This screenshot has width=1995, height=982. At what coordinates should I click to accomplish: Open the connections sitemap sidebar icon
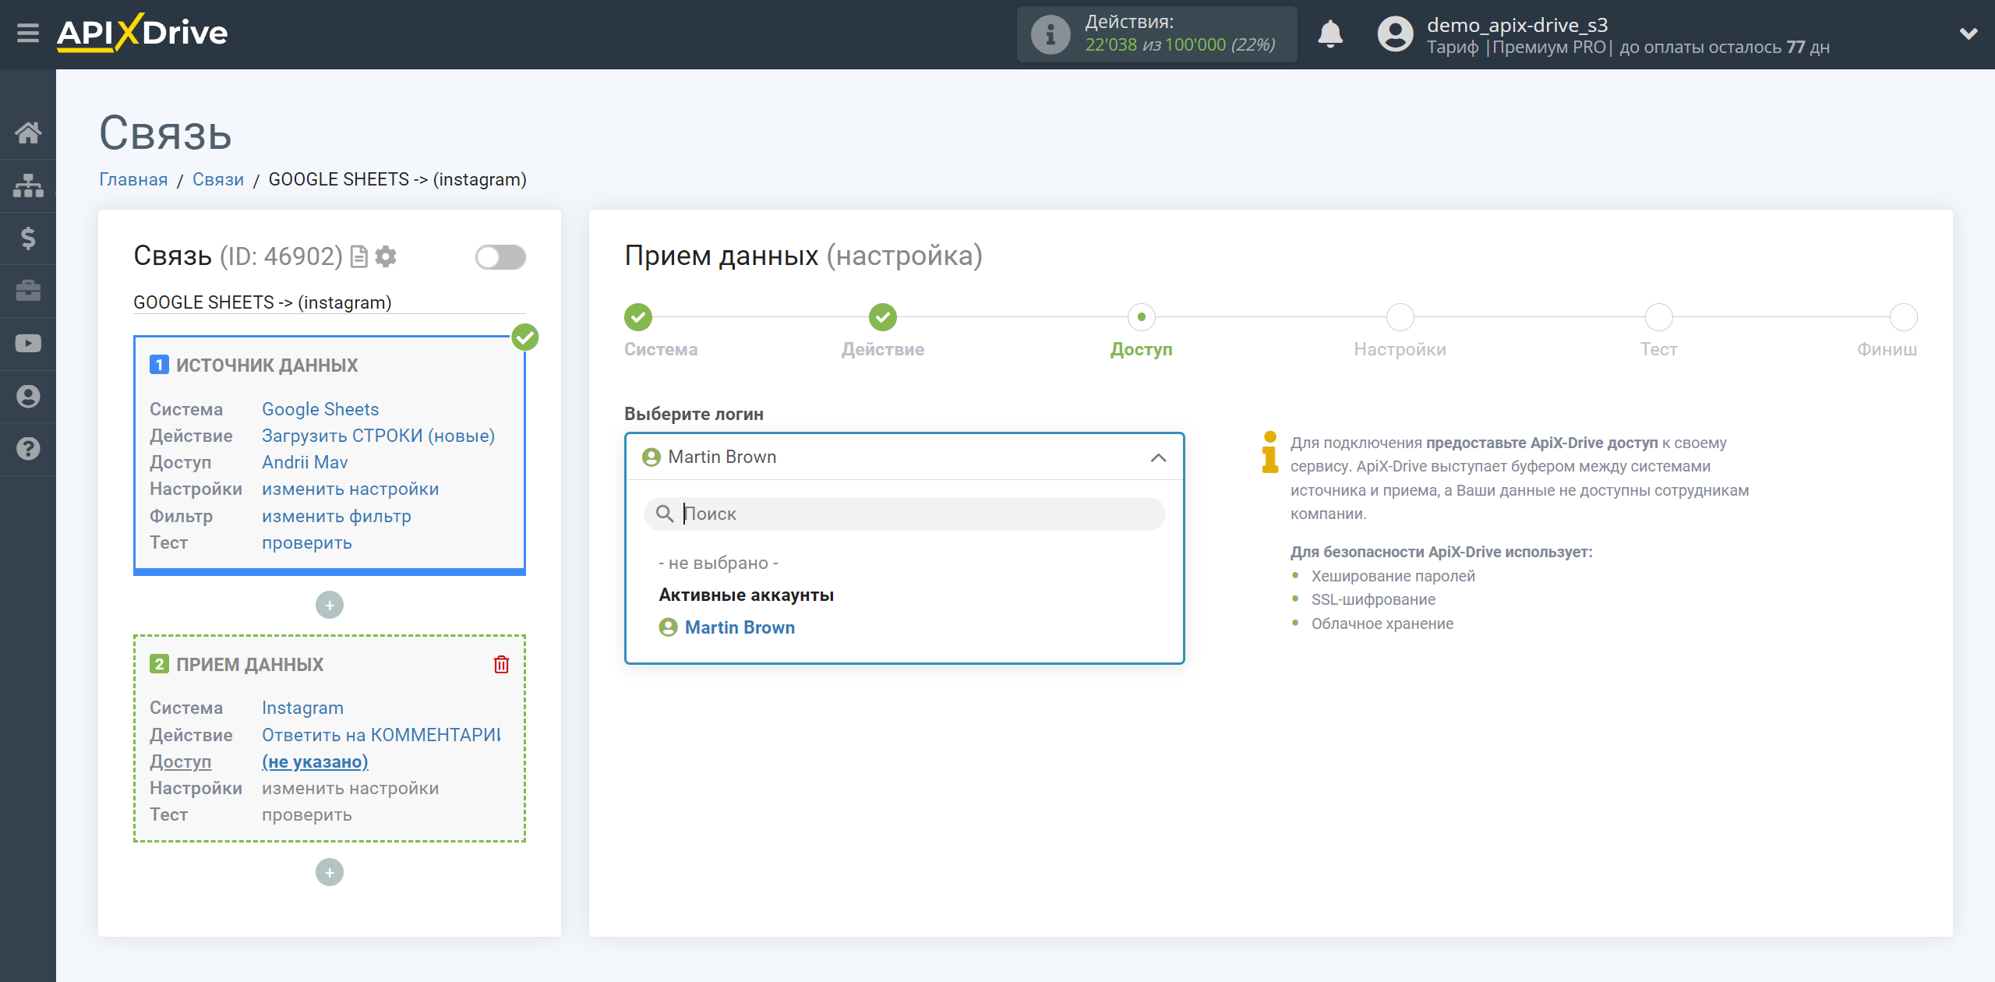point(28,185)
